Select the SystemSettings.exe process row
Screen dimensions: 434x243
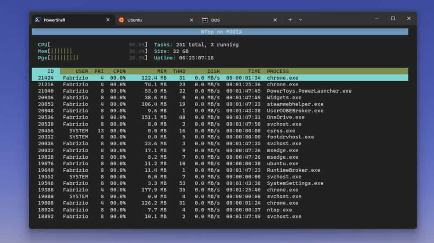220,183
